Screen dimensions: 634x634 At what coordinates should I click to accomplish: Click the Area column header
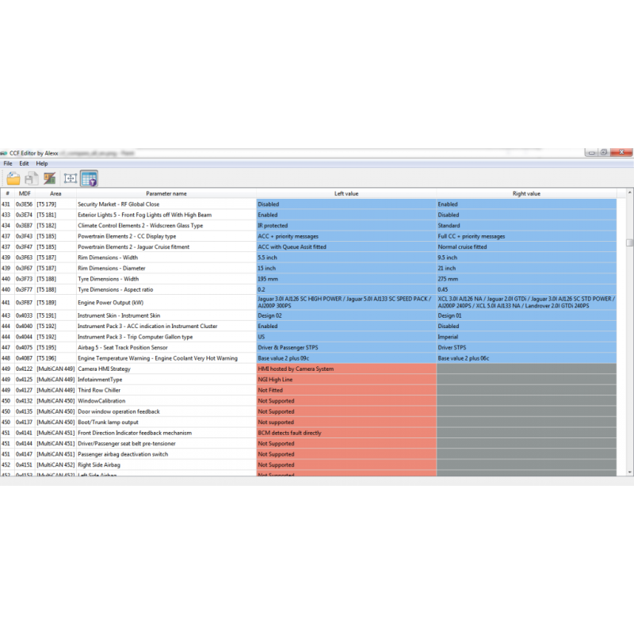pyautogui.click(x=55, y=193)
